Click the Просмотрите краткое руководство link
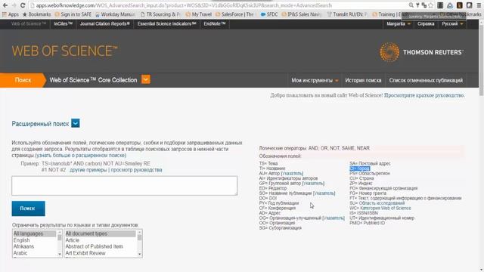Image resolution: width=484 pixels, height=272 pixels. [424, 96]
